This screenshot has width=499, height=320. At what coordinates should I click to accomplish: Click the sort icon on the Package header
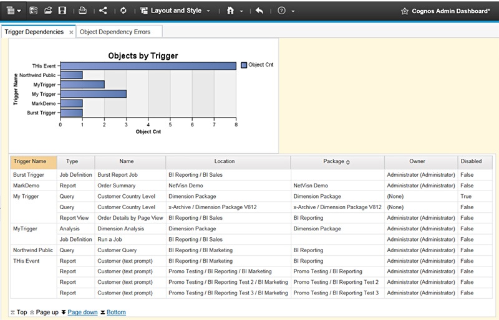[348, 162]
